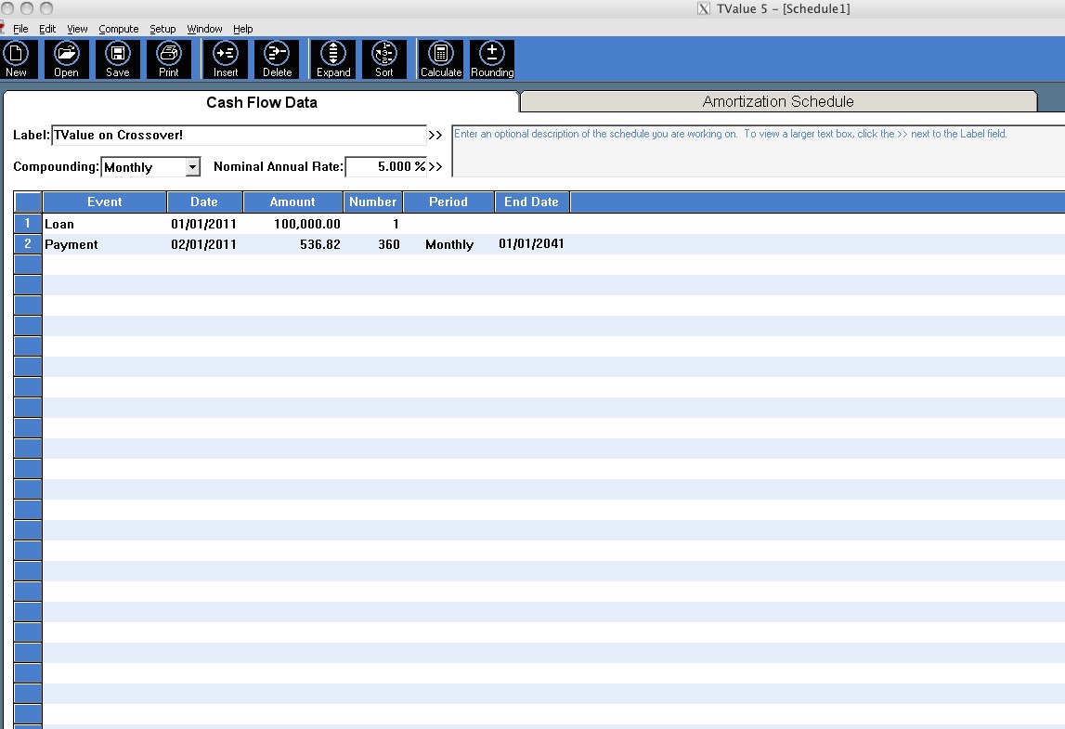Click the Nominal Annual Rate field
Image resolution: width=1065 pixels, height=729 pixels.
[385, 166]
